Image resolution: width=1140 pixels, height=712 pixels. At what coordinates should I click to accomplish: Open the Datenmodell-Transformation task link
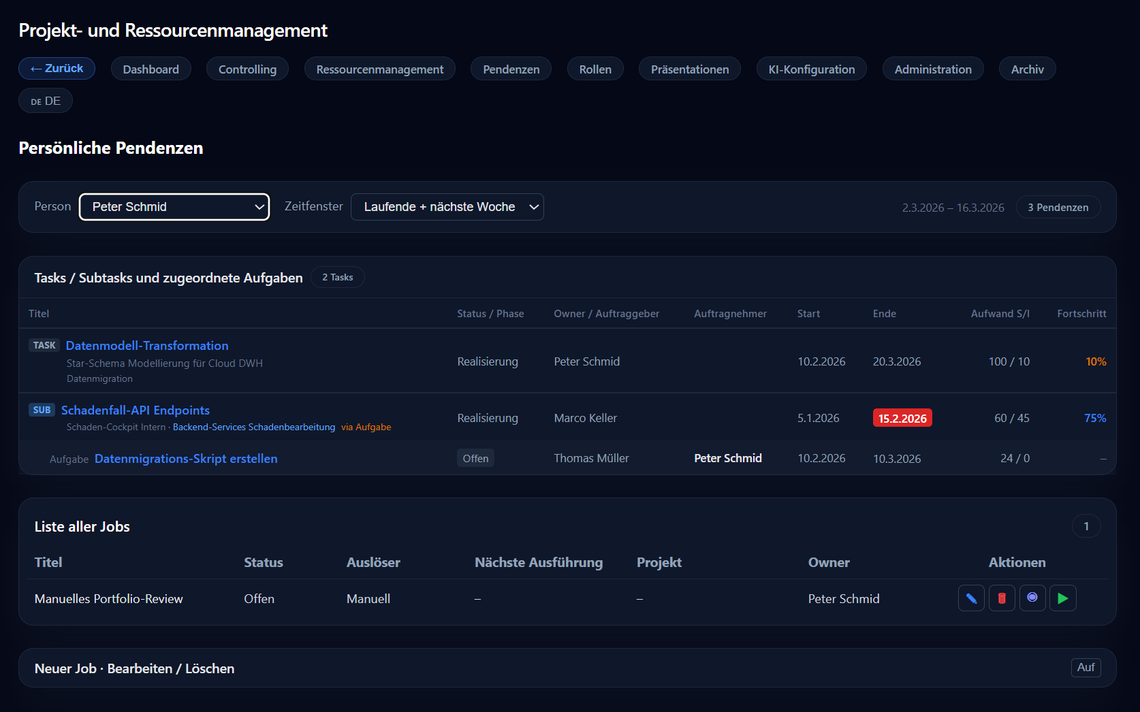(x=147, y=346)
